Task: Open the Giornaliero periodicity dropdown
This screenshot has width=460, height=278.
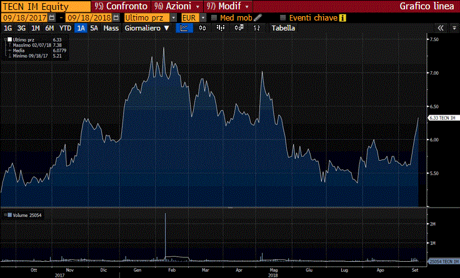Action: 147,28
